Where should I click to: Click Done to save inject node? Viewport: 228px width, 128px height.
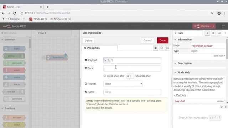coord(162,40)
